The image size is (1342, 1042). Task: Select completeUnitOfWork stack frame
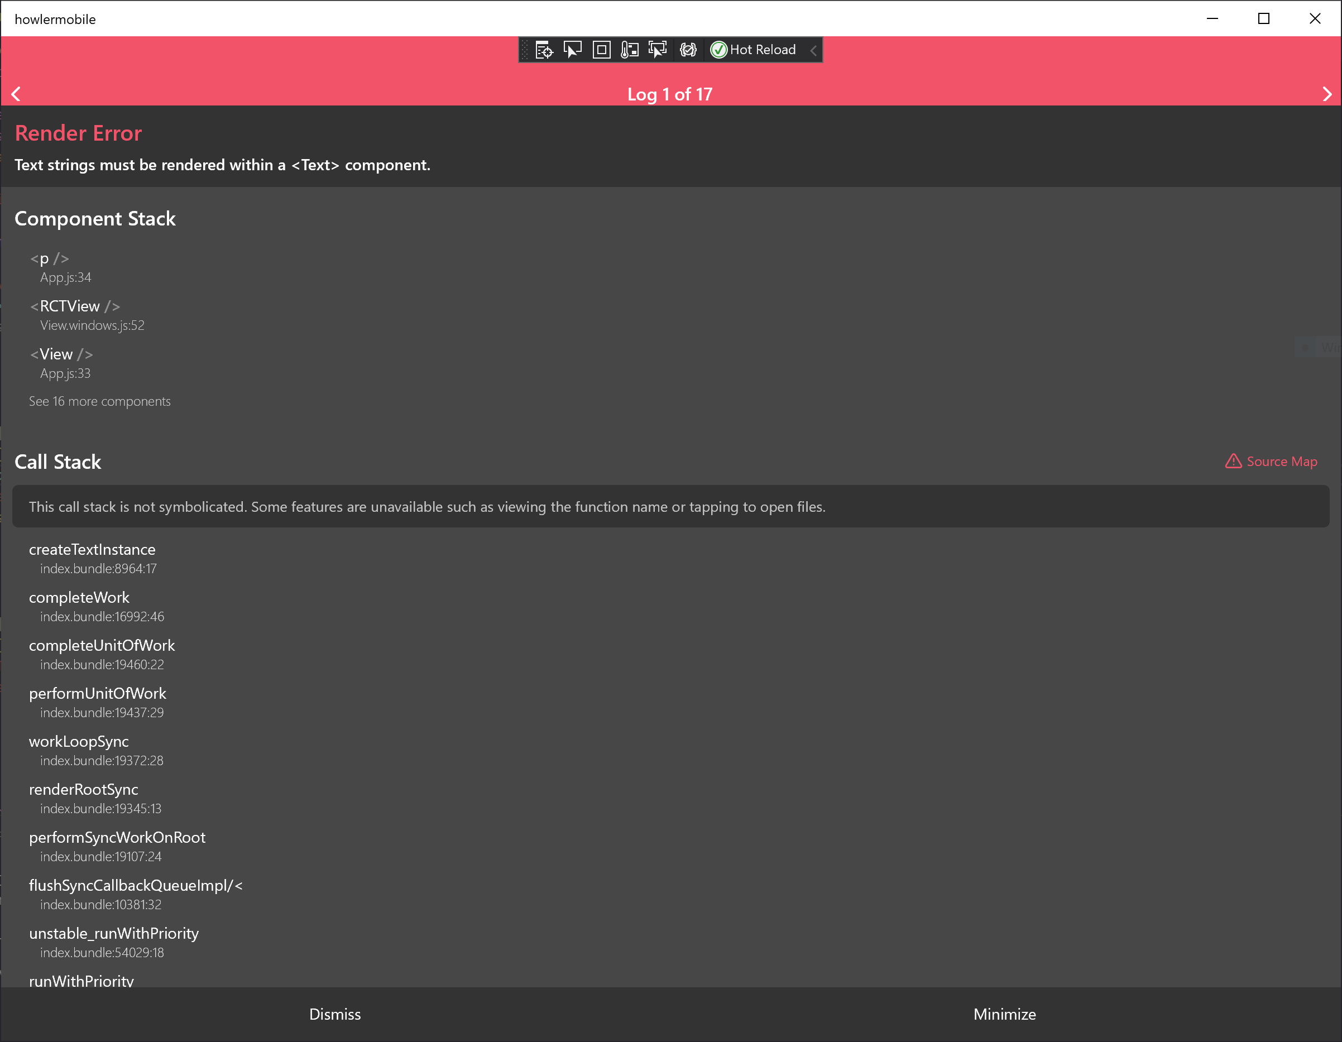[x=102, y=645]
